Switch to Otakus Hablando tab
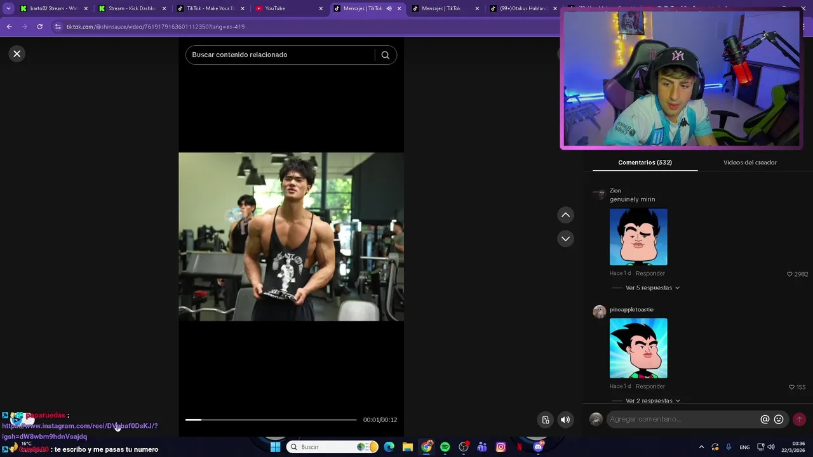The image size is (813, 457). tap(523, 8)
